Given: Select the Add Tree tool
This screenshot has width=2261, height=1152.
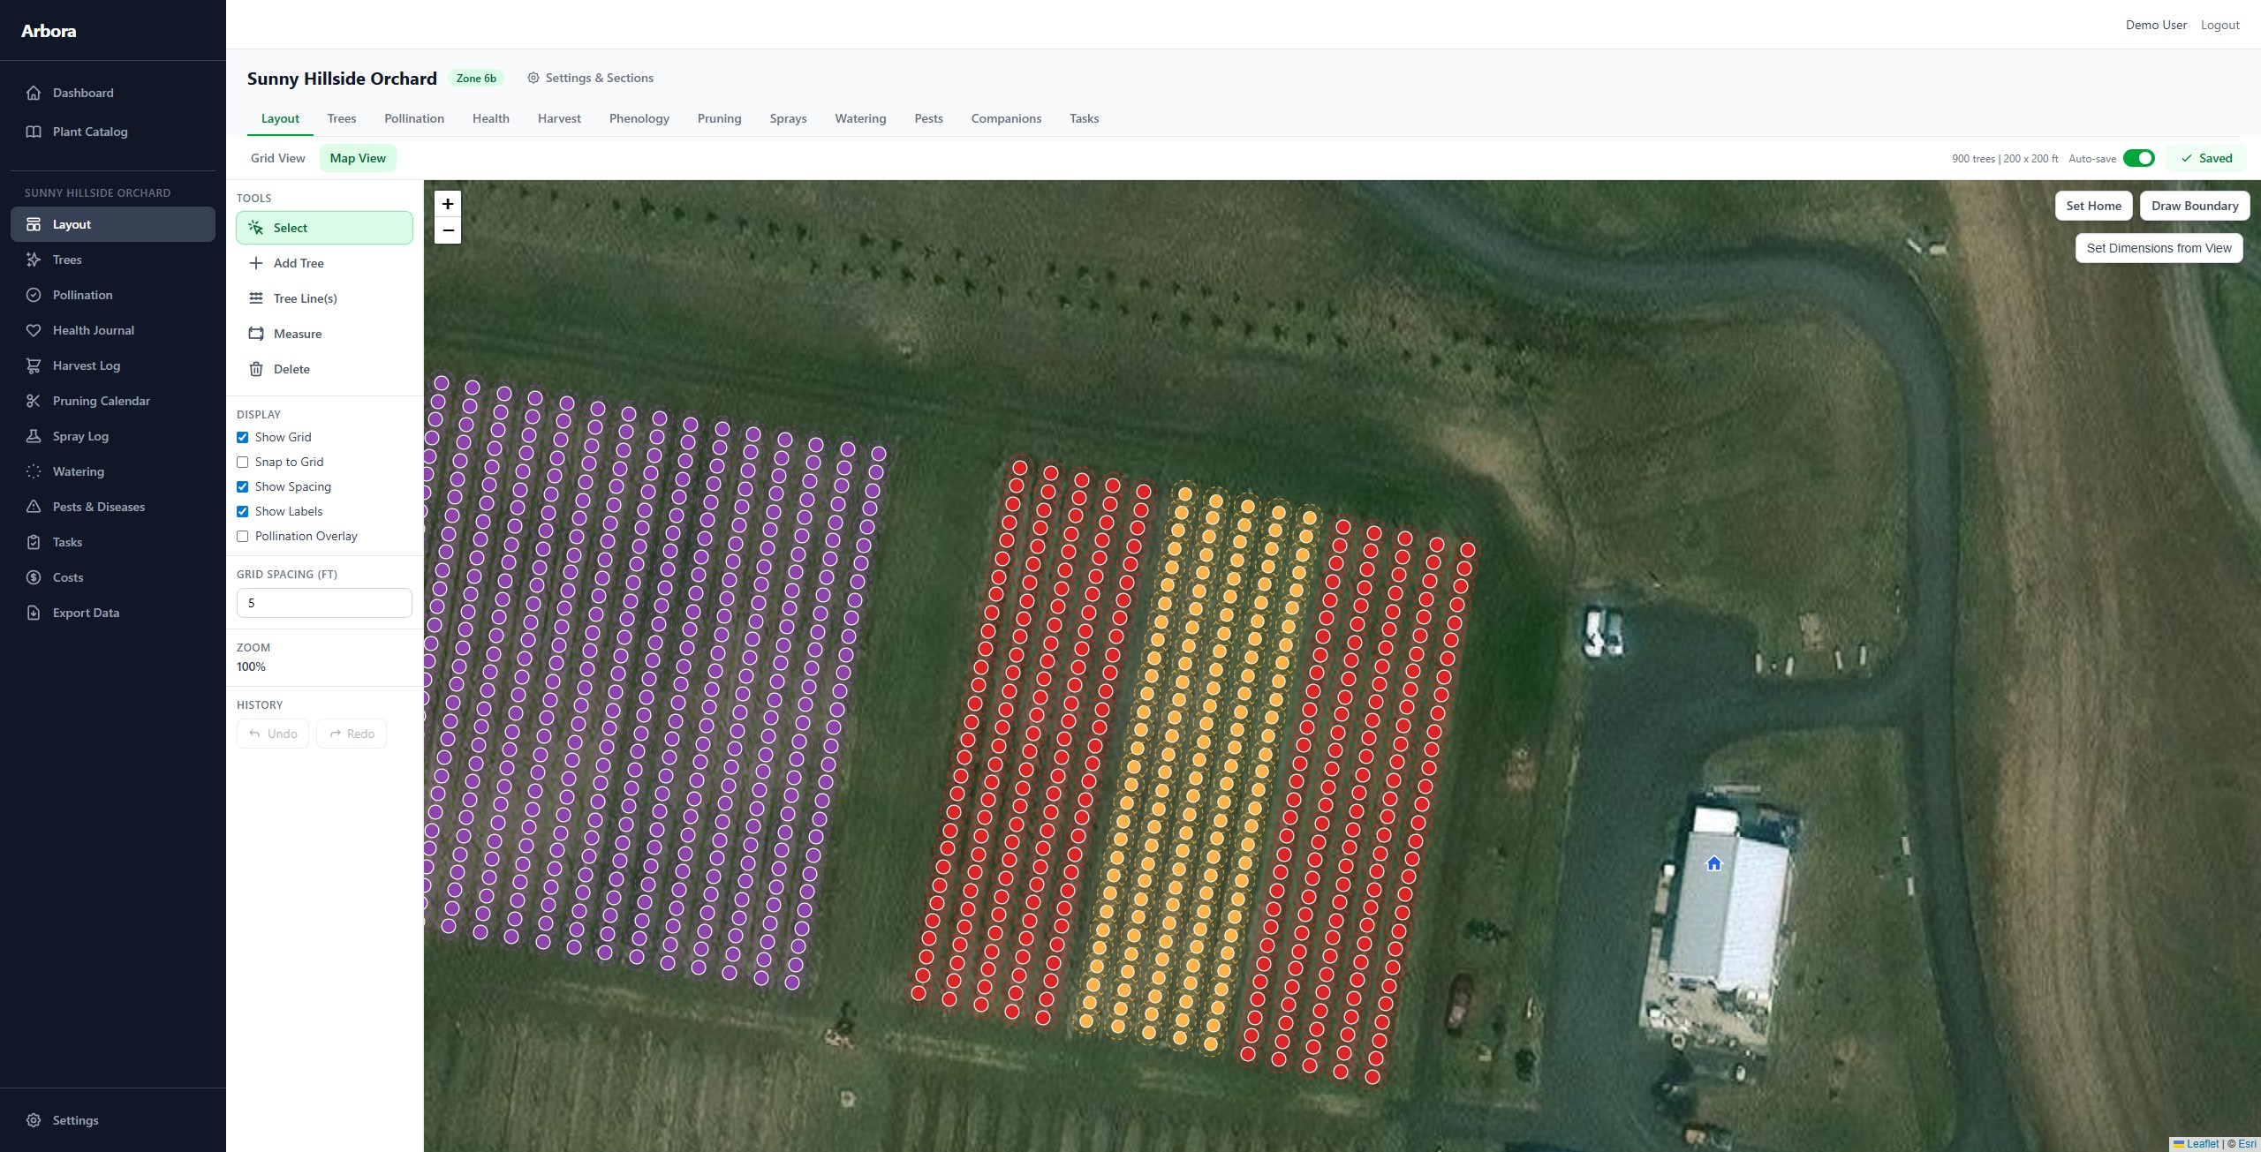Looking at the screenshot, I should click(298, 262).
